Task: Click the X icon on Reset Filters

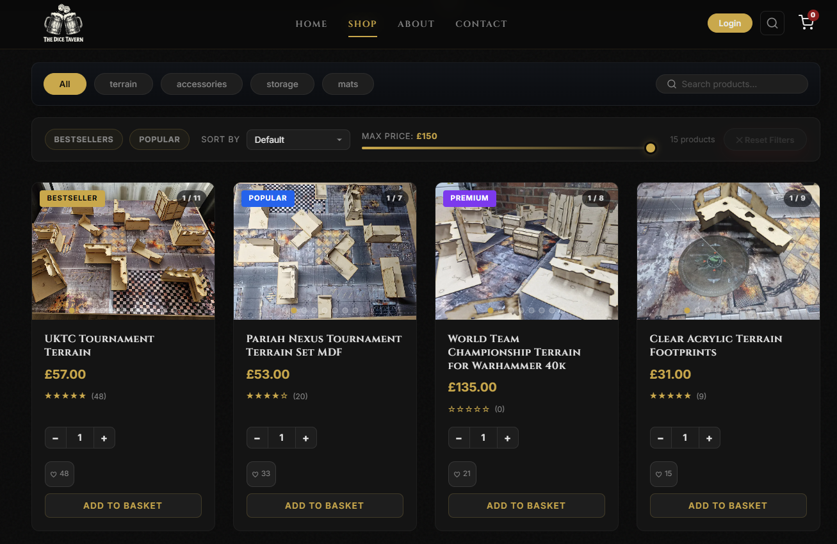Action: click(x=740, y=140)
